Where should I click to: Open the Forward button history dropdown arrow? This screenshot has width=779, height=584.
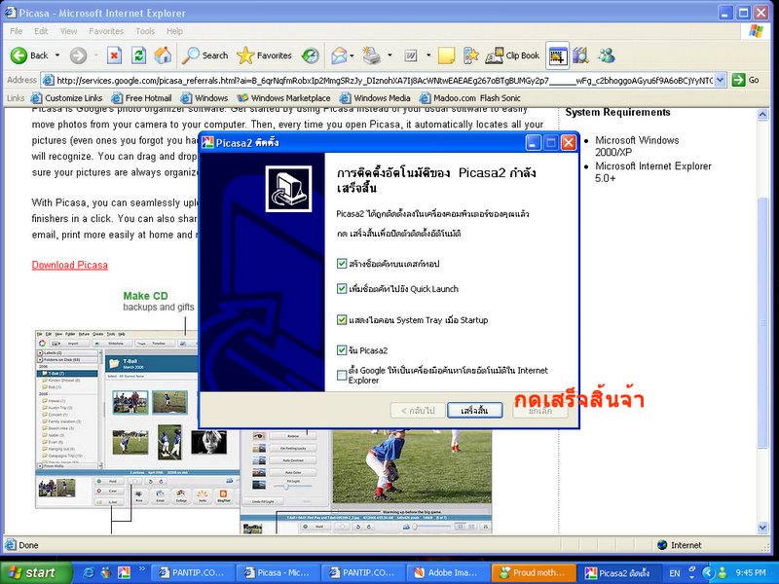click(95, 55)
